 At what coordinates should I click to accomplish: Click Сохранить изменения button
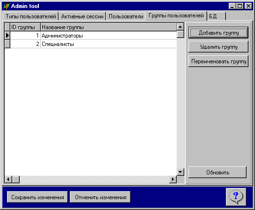coord(37,197)
